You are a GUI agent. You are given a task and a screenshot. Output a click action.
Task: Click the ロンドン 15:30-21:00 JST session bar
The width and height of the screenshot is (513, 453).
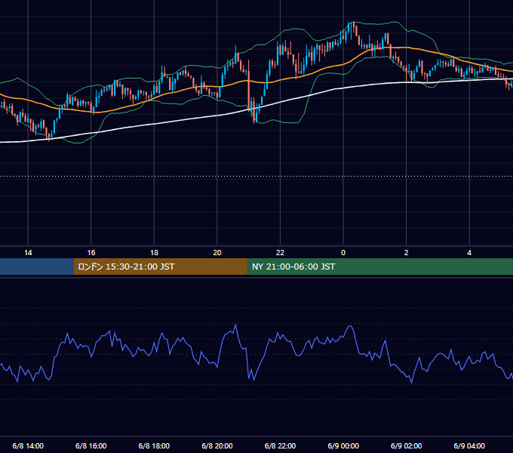point(160,267)
